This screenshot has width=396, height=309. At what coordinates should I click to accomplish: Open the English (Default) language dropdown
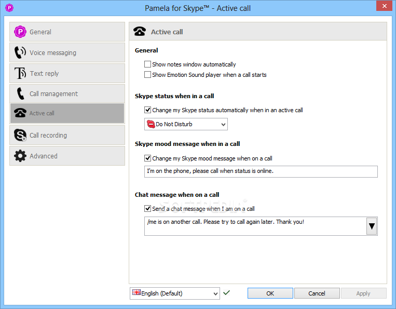pos(175,293)
